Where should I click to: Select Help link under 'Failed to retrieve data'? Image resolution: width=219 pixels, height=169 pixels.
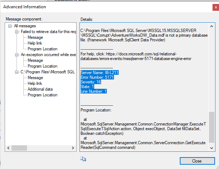click(36, 43)
